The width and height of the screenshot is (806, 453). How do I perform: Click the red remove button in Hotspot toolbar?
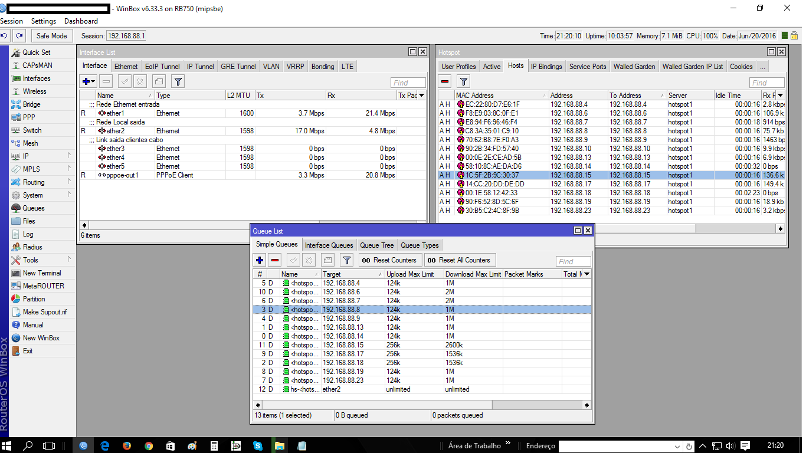(x=445, y=81)
